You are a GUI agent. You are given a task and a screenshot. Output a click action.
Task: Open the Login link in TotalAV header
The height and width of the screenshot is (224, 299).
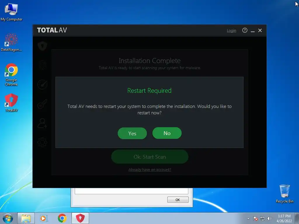coord(232,30)
